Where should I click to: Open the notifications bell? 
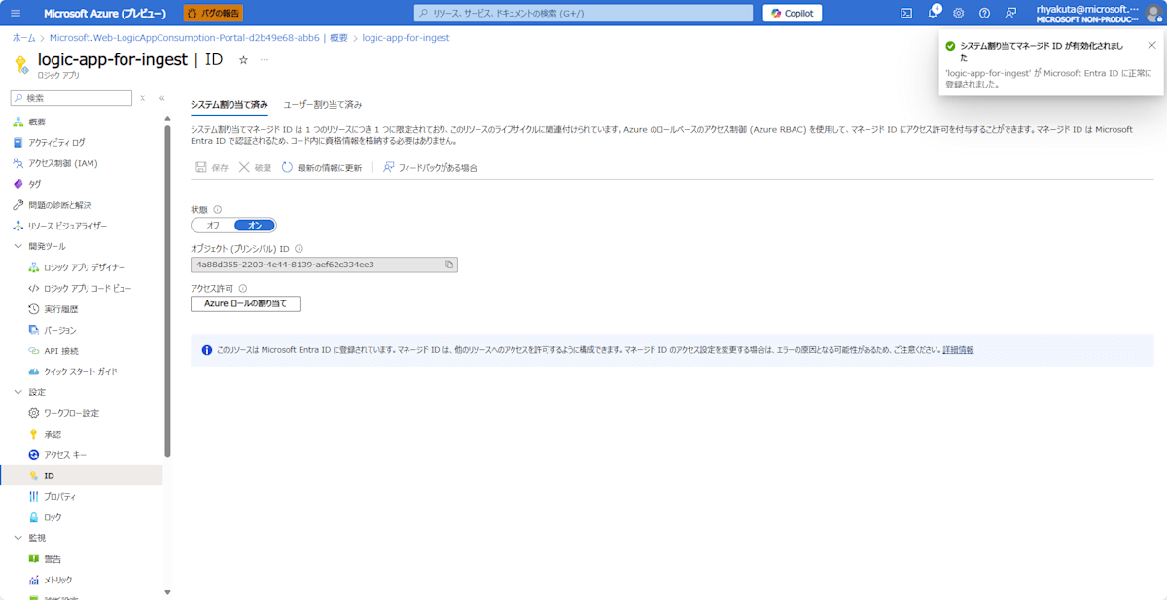(933, 13)
